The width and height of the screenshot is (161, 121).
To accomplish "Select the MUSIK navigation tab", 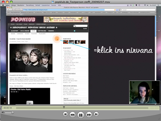I will (x=33, y=31).
